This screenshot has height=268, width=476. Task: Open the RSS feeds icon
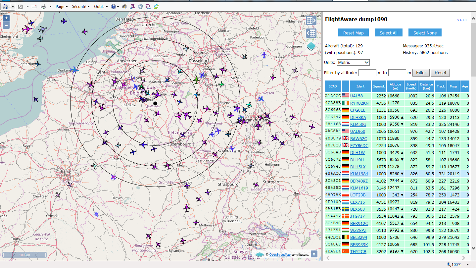click(20, 7)
